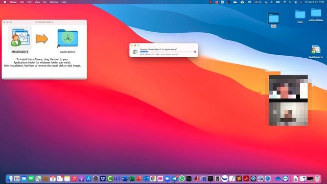Open Microsoft Teams from the dock
The image size is (327, 184).
pos(117,178)
